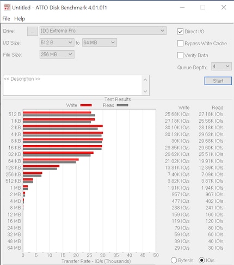Image resolution: width=234 pixels, height=265 pixels.
Task: Open the Drive selection dropdown
Action: [x=103, y=31]
